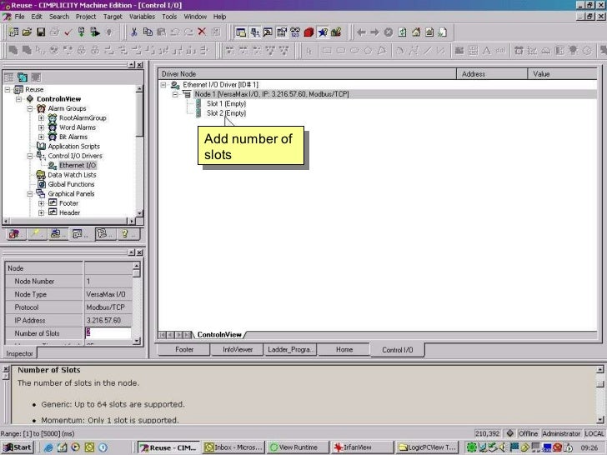Click the Windows Start button

18,447
